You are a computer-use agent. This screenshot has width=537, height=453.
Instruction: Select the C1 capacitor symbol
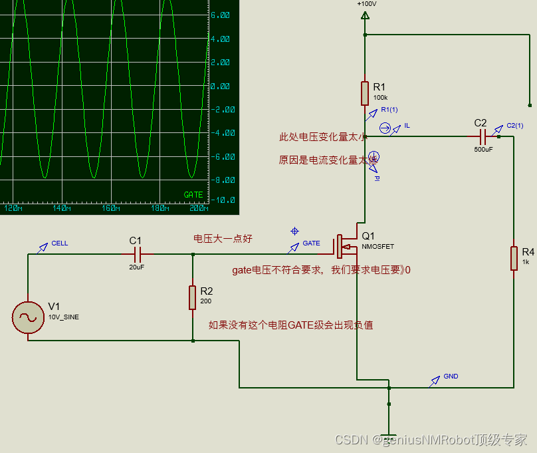pyautogui.click(x=138, y=254)
